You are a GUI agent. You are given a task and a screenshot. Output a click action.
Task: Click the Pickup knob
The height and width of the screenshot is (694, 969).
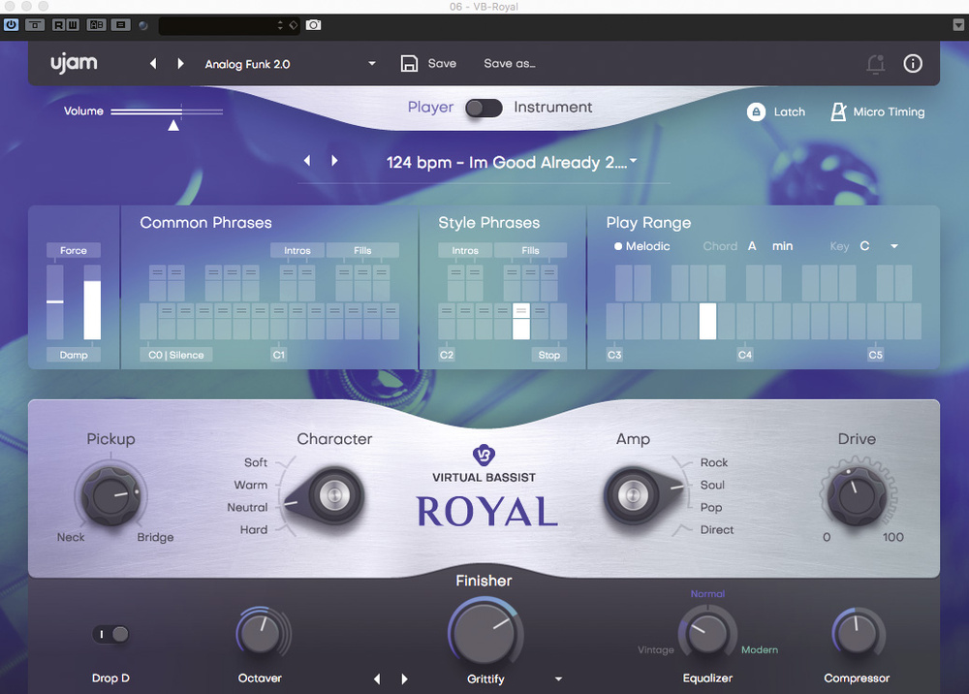[x=111, y=496]
